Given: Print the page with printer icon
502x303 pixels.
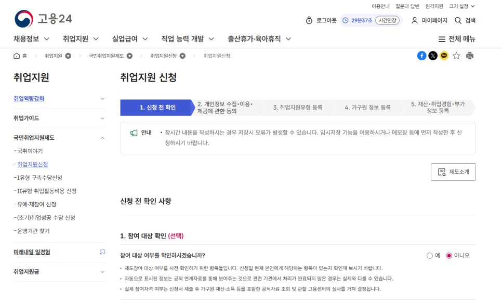Looking at the screenshot, I should [470, 56].
